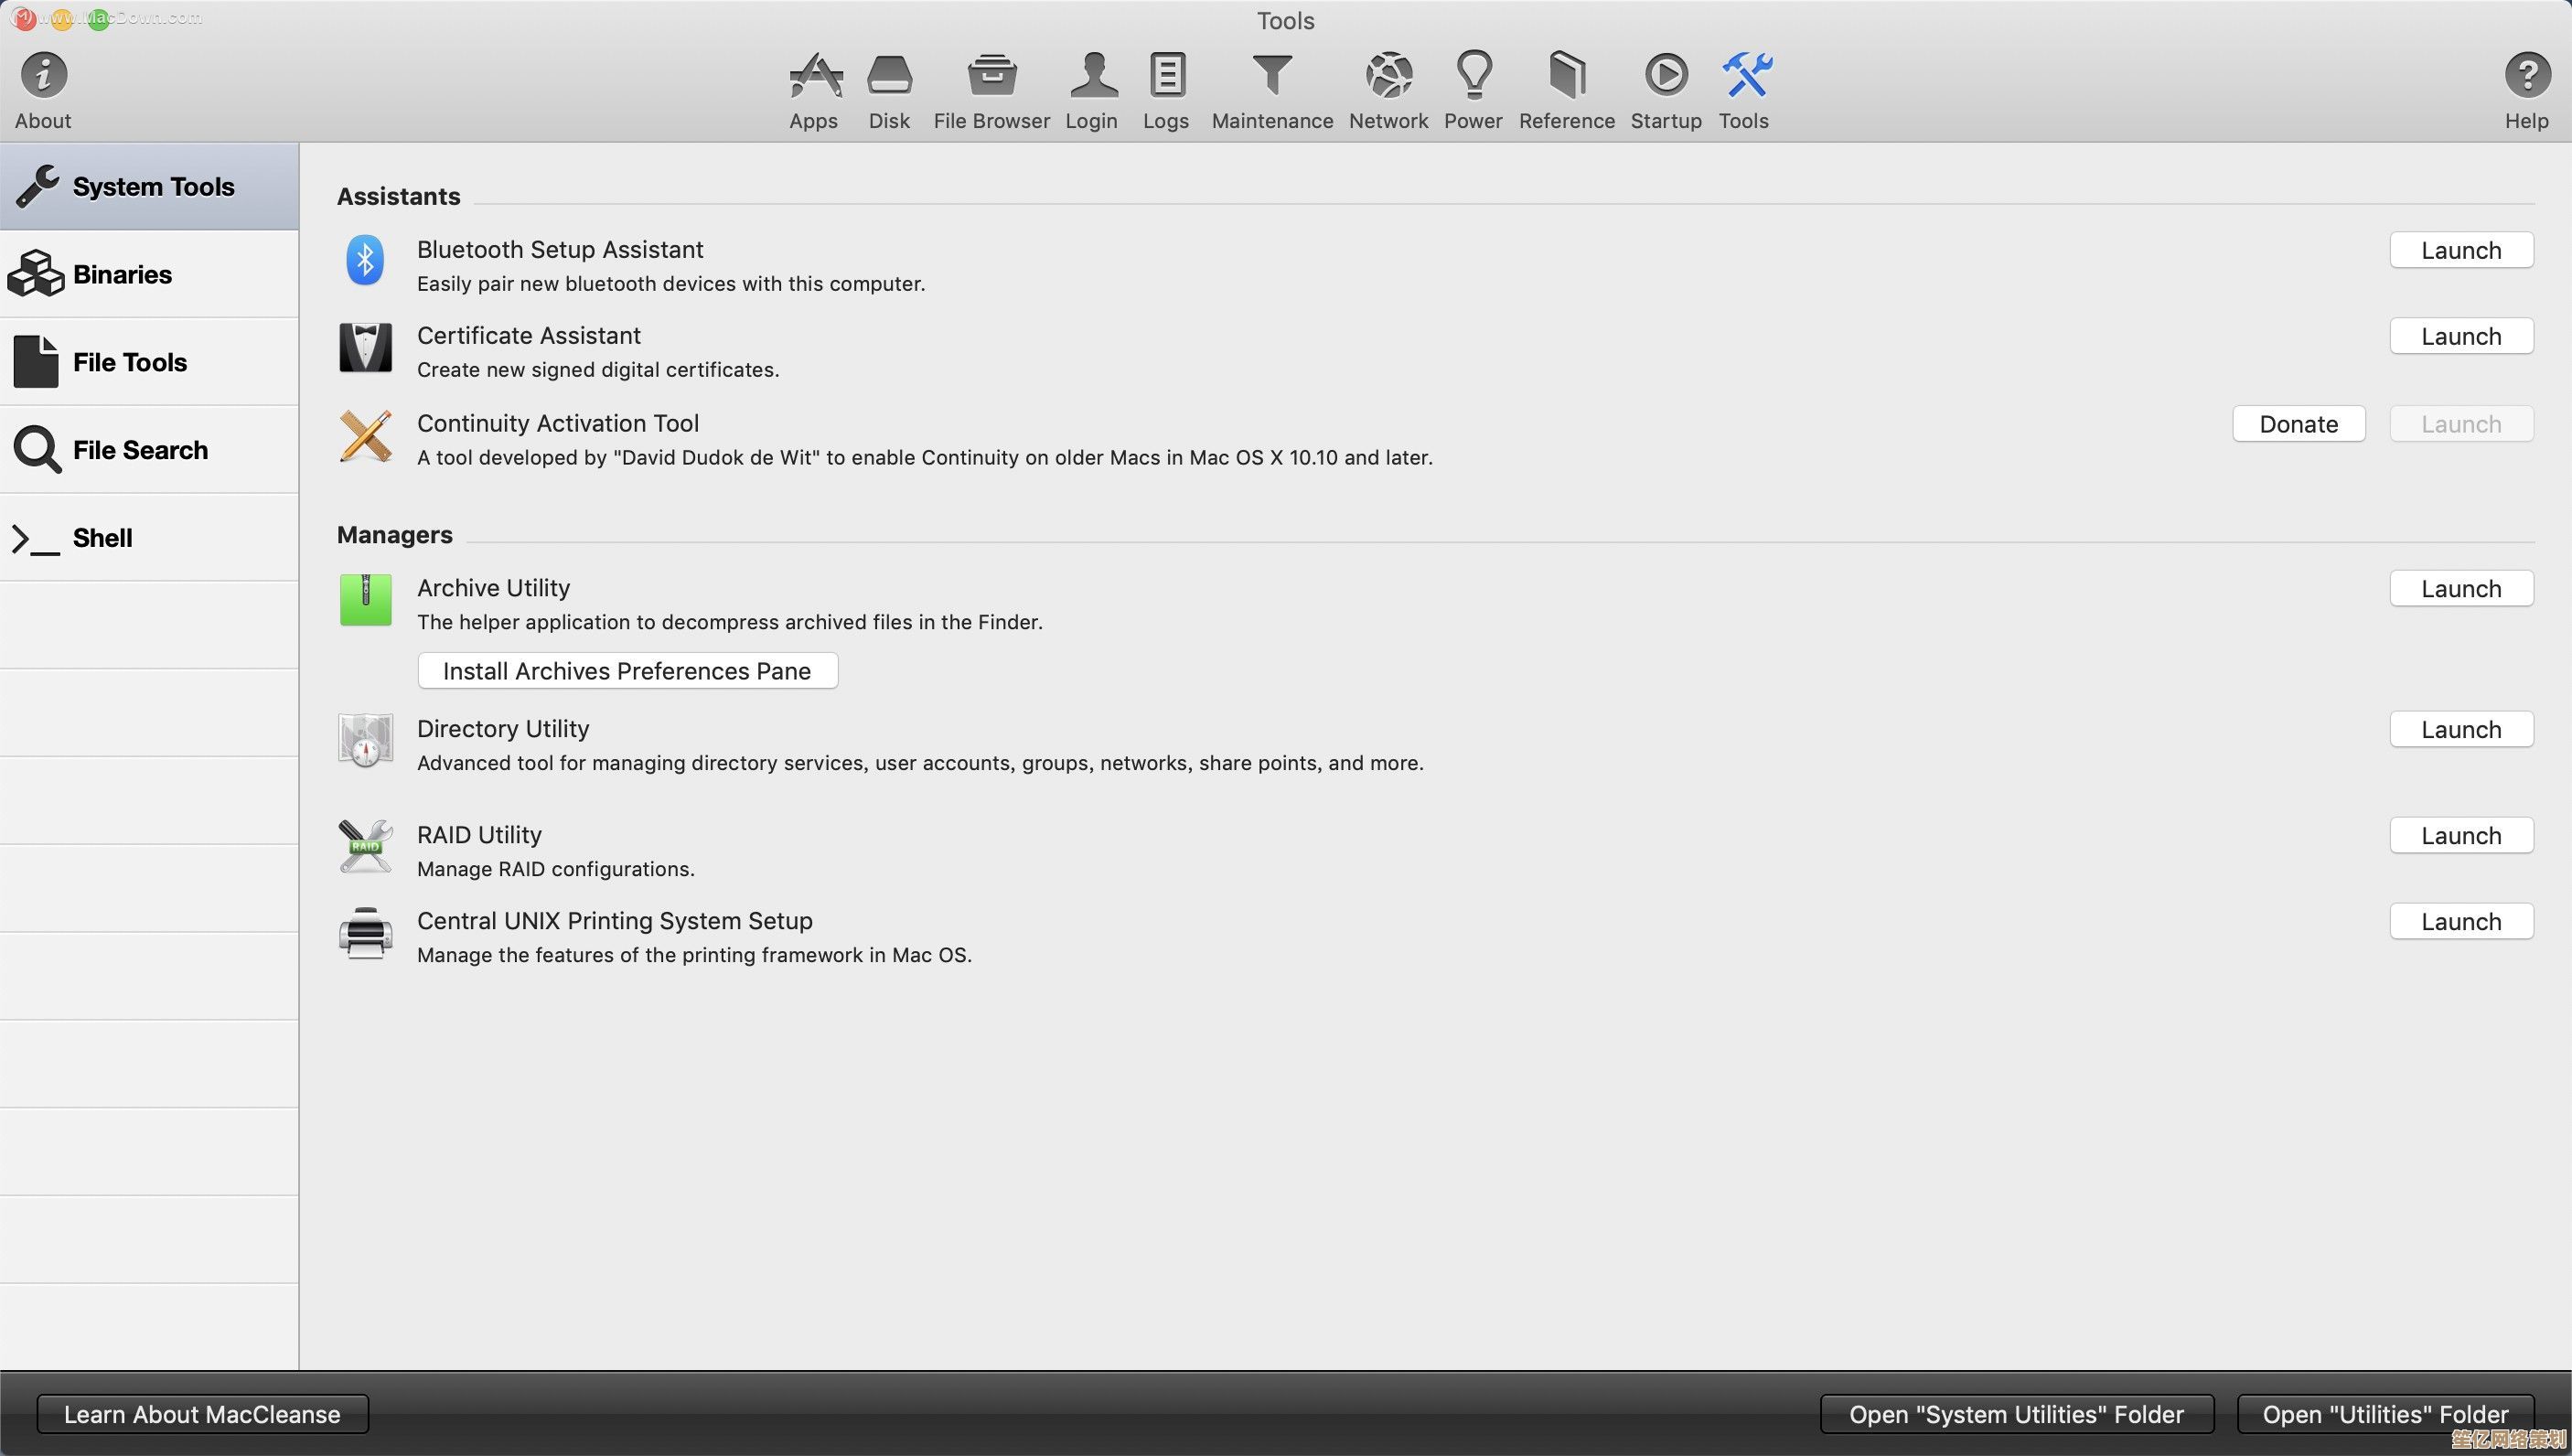The image size is (2572, 1456).
Task: Install Archives Preferences Pane
Action: click(627, 670)
